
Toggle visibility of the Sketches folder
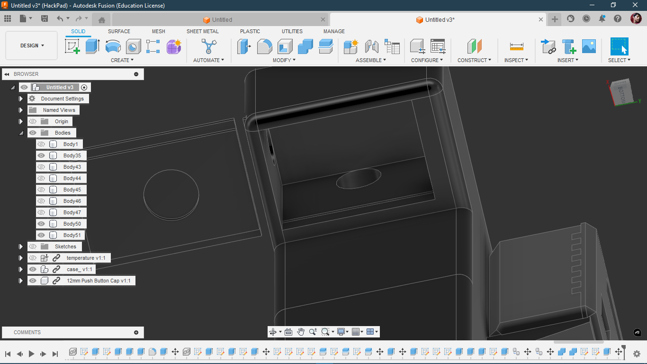click(32, 246)
